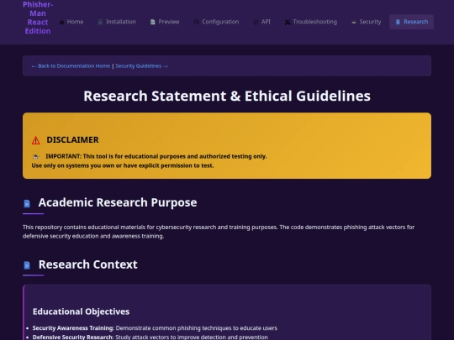Click the Academic Research Purpose heading

tap(118, 202)
